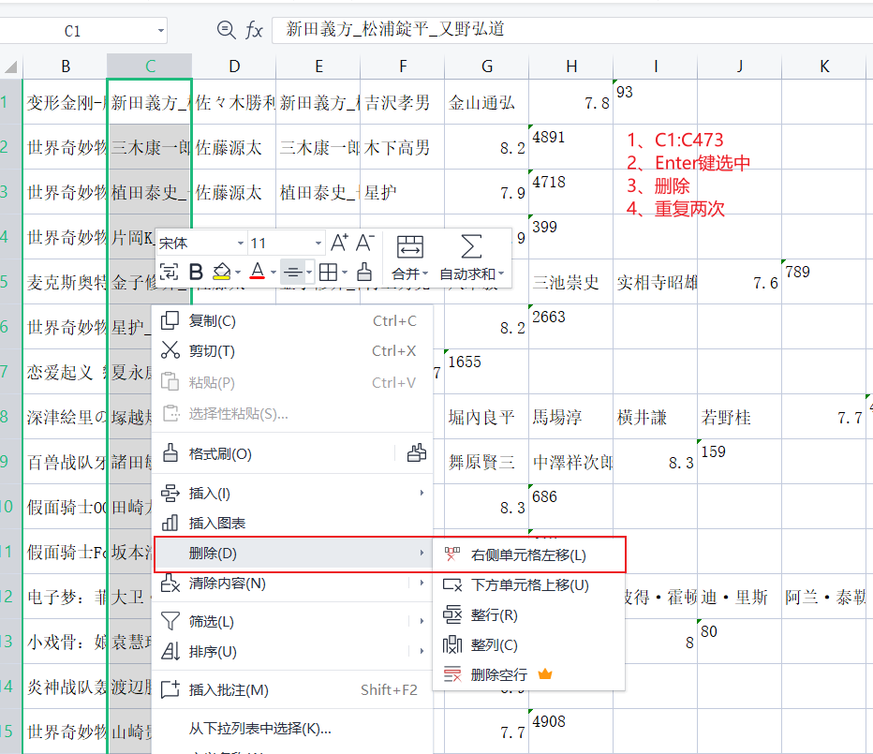Select 下方单元格上移(U) option
This screenshot has width=873, height=754.
click(529, 584)
